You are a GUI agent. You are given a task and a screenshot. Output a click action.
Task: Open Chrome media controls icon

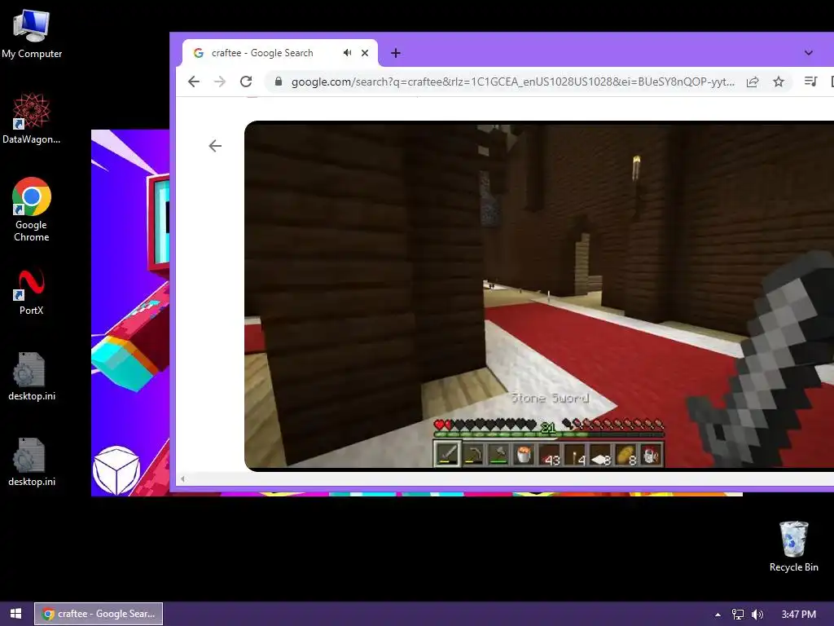click(x=810, y=82)
